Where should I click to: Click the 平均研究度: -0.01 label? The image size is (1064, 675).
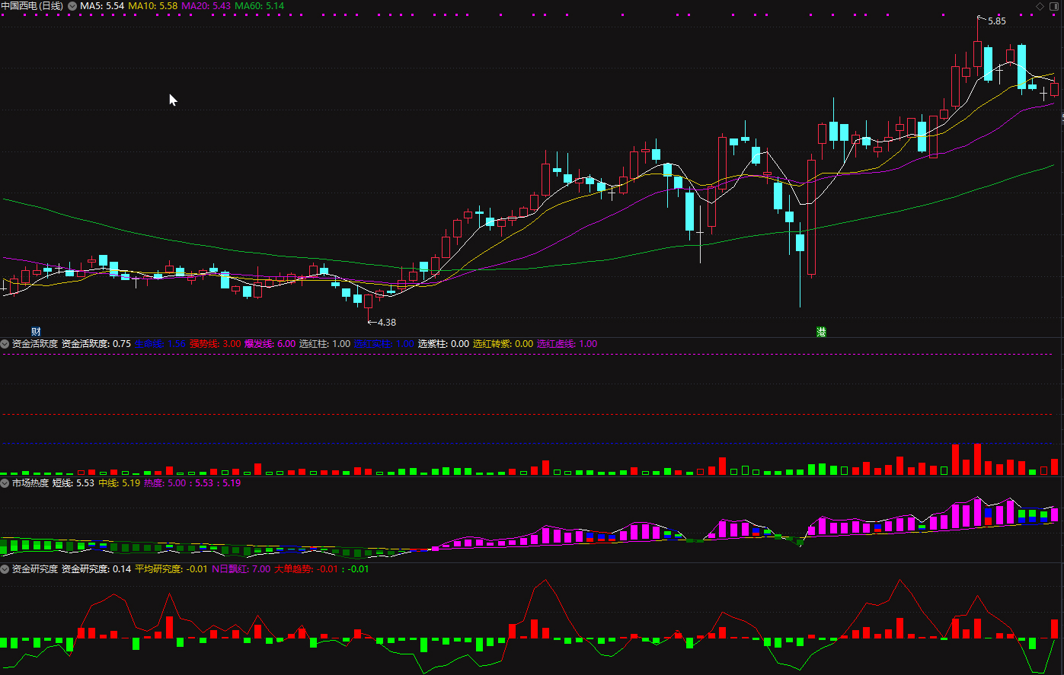171,569
